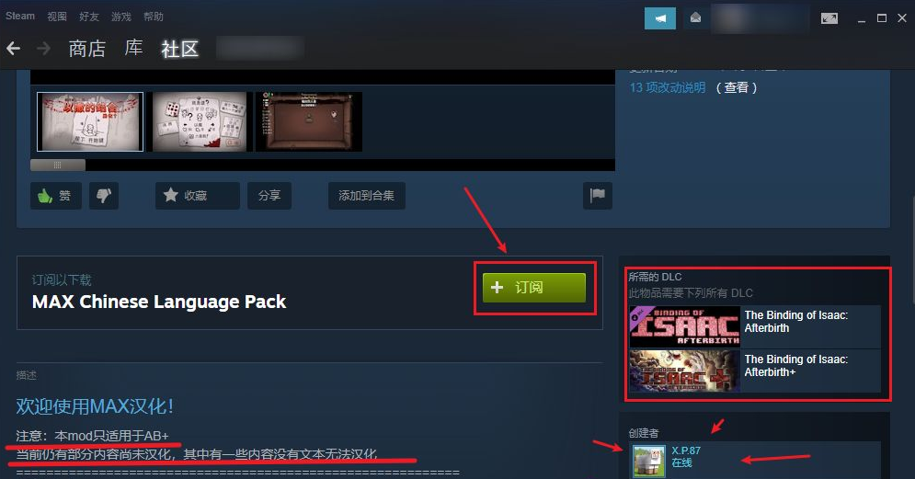Click the 分享 share button
This screenshot has height=479, width=915.
coord(269,196)
